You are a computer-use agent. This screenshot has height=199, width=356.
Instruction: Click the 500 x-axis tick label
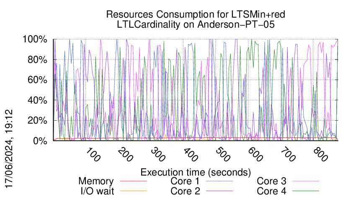pyautogui.click(x=223, y=155)
